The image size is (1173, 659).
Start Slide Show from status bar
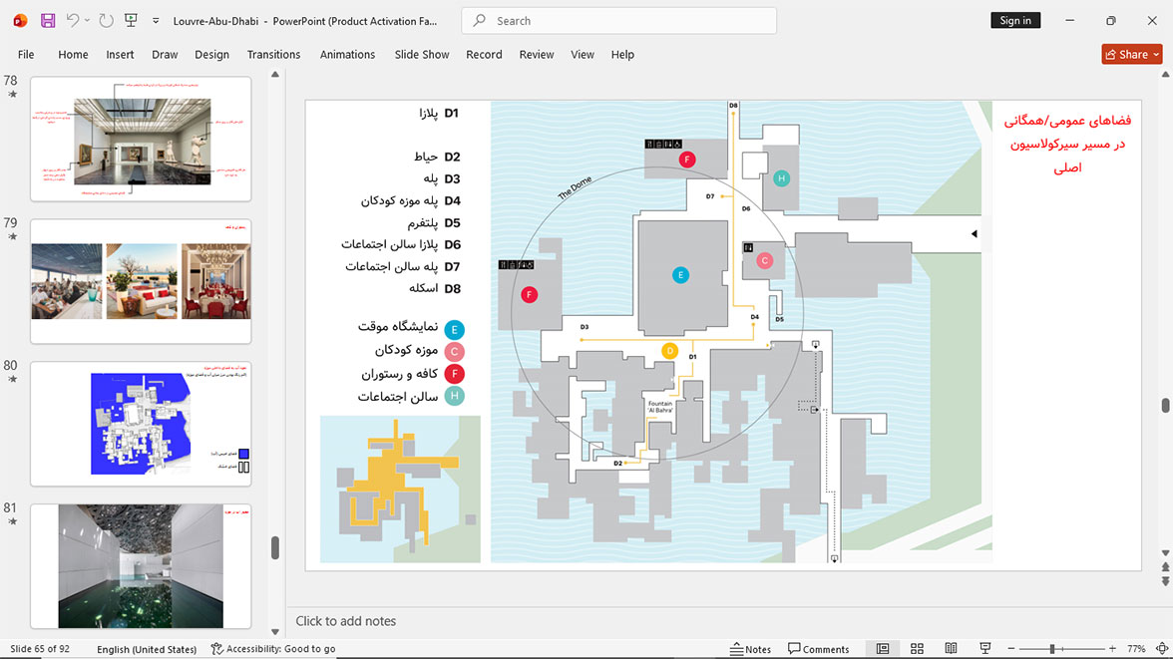point(985,648)
